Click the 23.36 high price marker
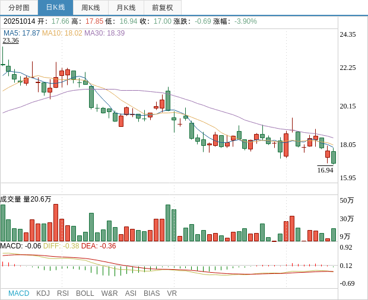The image size is (368, 300). click(x=11, y=41)
